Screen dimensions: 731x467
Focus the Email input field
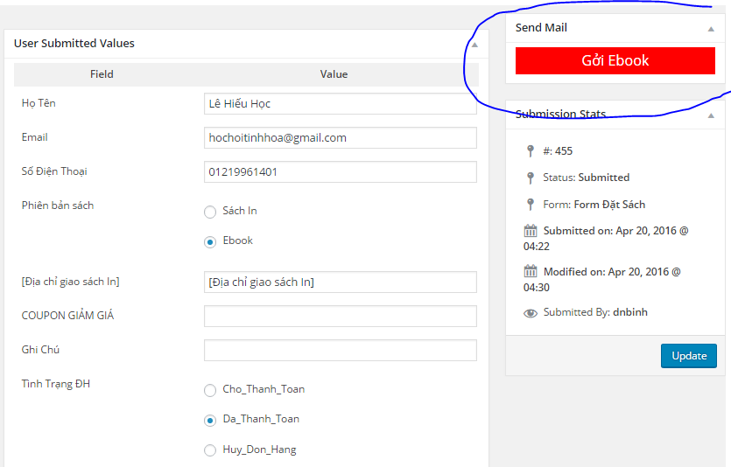point(341,138)
